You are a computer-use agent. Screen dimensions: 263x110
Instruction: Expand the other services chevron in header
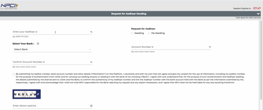click(x=258, y=14)
